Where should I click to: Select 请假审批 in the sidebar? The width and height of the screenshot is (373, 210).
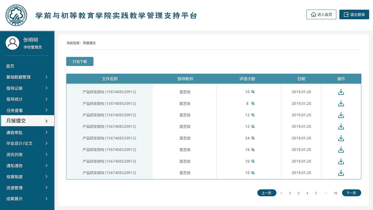coord(15,133)
